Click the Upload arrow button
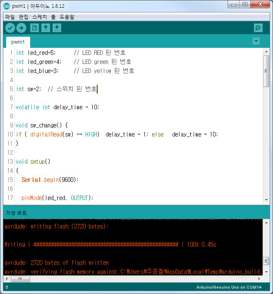The width and height of the screenshot is (273, 294). coord(21,28)
